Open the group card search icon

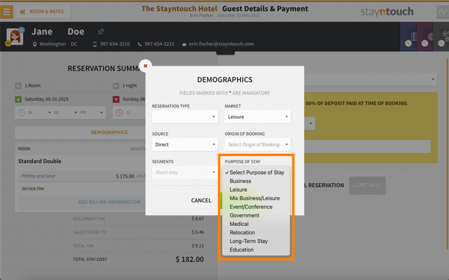[x=442, y=43]
